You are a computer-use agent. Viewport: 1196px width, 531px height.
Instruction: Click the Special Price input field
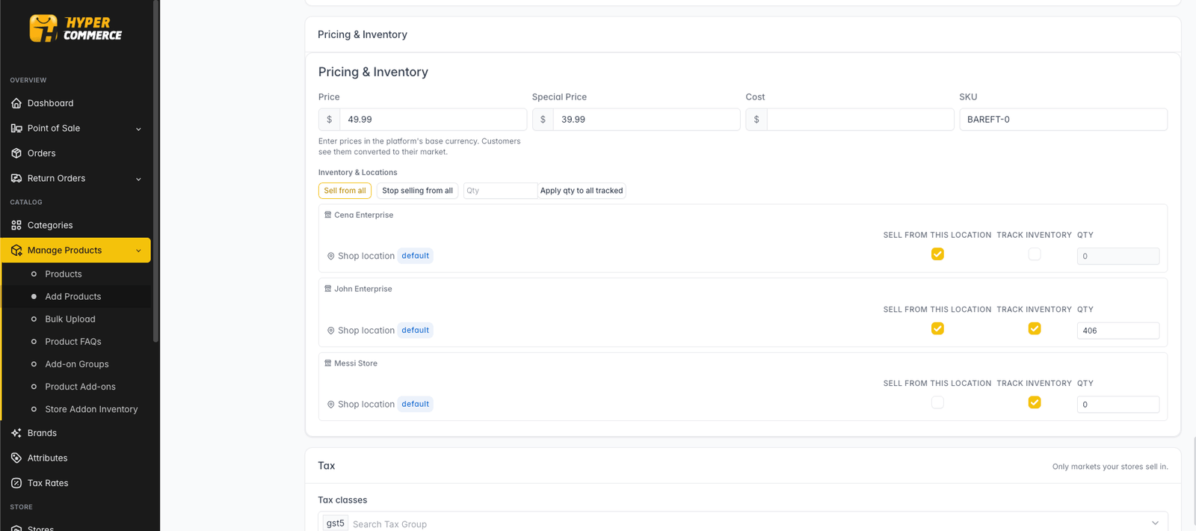click(x=647, y=120)
